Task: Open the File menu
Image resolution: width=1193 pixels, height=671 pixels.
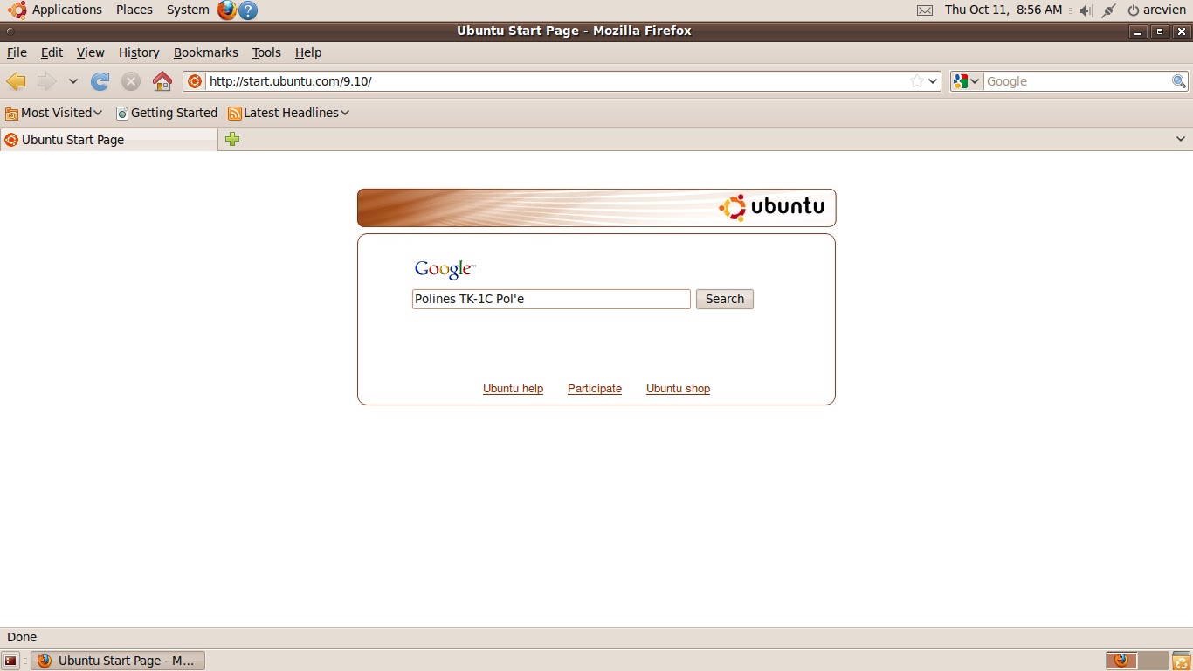Action: 17,52
